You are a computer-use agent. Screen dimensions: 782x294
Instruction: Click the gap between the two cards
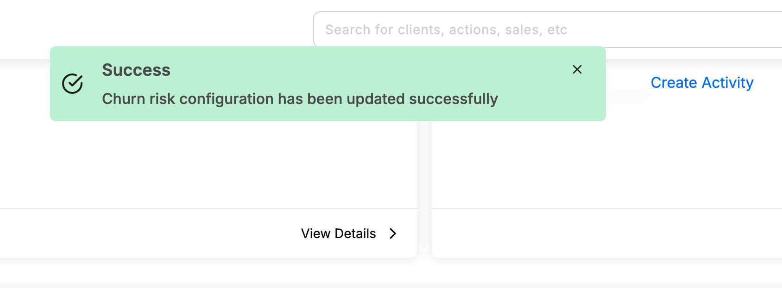coord(424,185)
